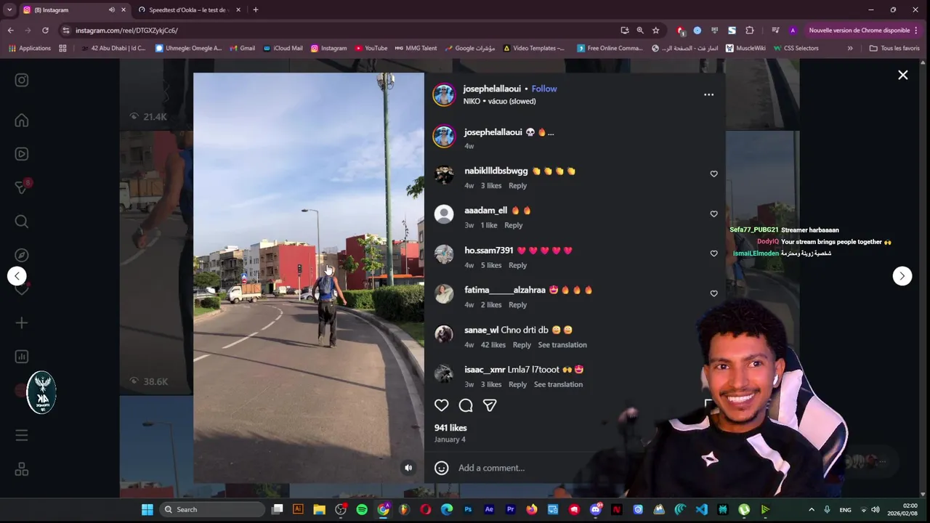Viewport: 930px width, 523px height.
Task: Open the Windows Start menu
Action: (147, 509)
